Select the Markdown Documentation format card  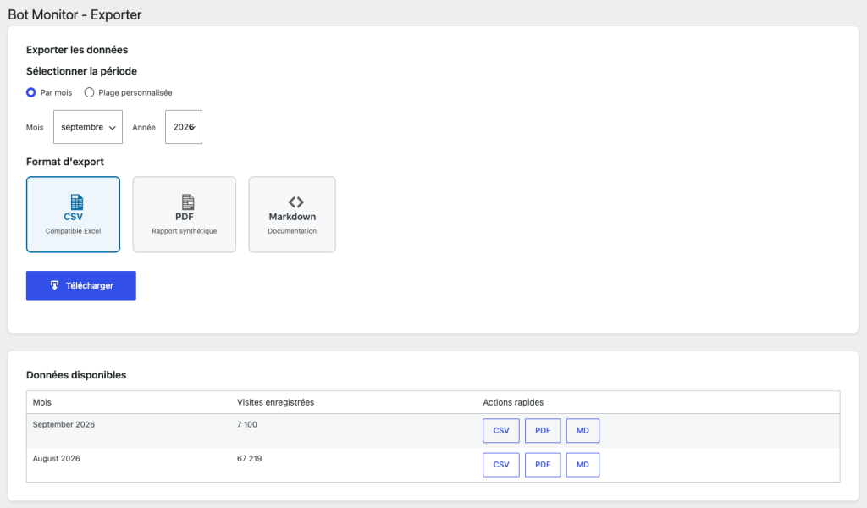pyautogui.click(x=292, y=214)
